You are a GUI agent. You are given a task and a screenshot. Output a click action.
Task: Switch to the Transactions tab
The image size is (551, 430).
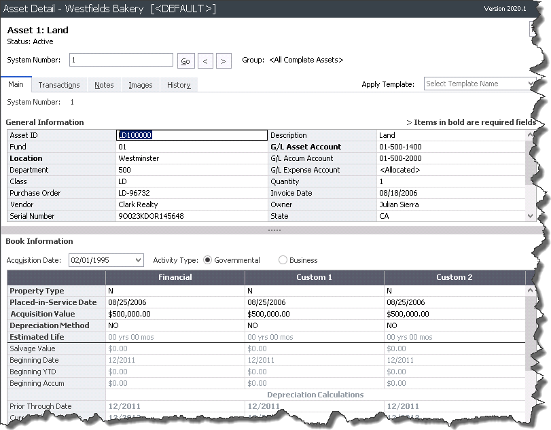[59, 85]
